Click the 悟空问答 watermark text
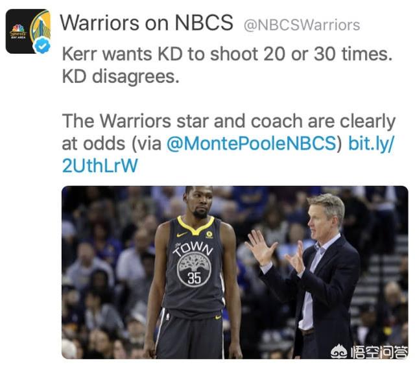Viewport: 415px width, 367px height. tap(379, 352)
